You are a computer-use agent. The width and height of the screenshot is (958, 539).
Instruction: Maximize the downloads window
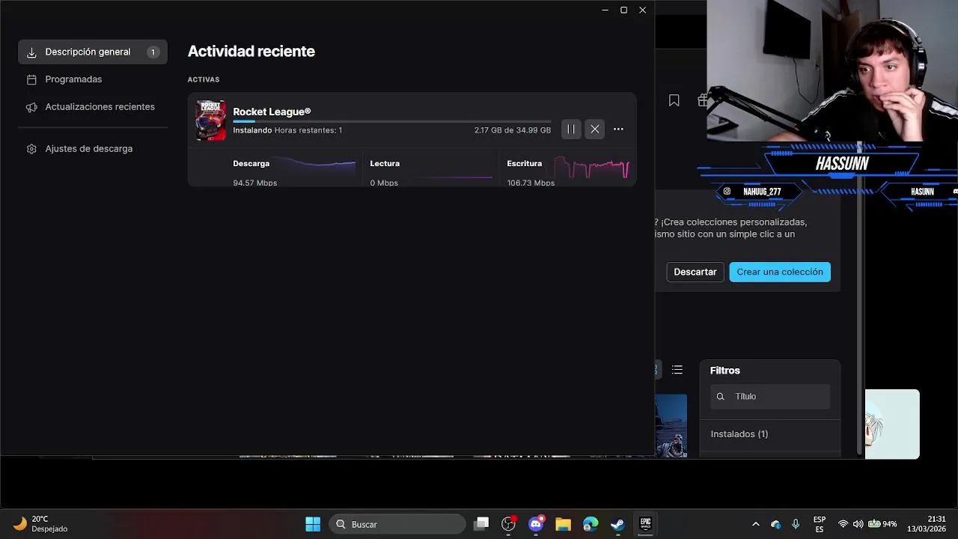(623, 10)
